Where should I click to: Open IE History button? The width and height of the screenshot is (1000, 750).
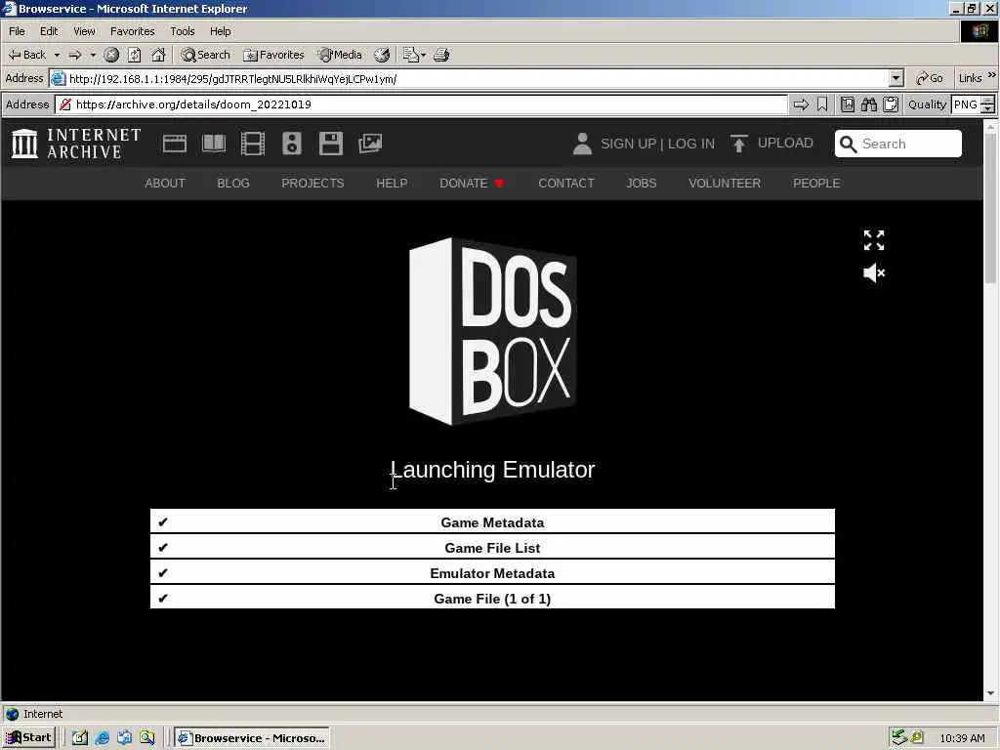[x=382, y=55]
